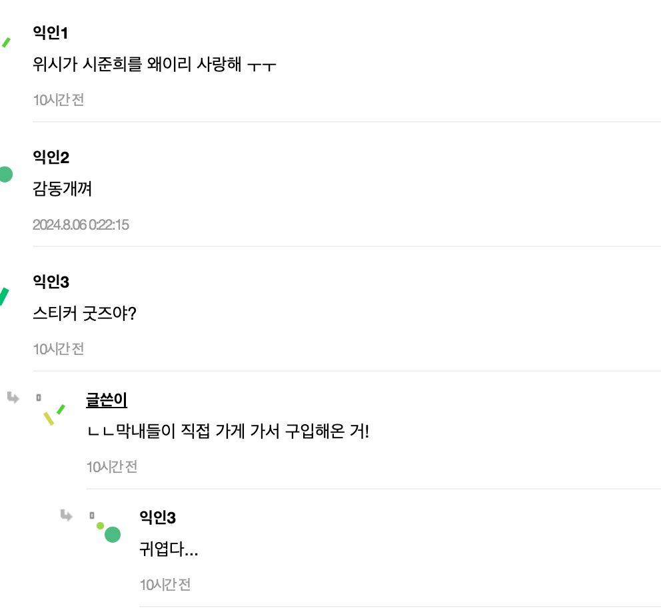
Task: Click the small square badge next to 글쓴이 reply
Action: 39,397
